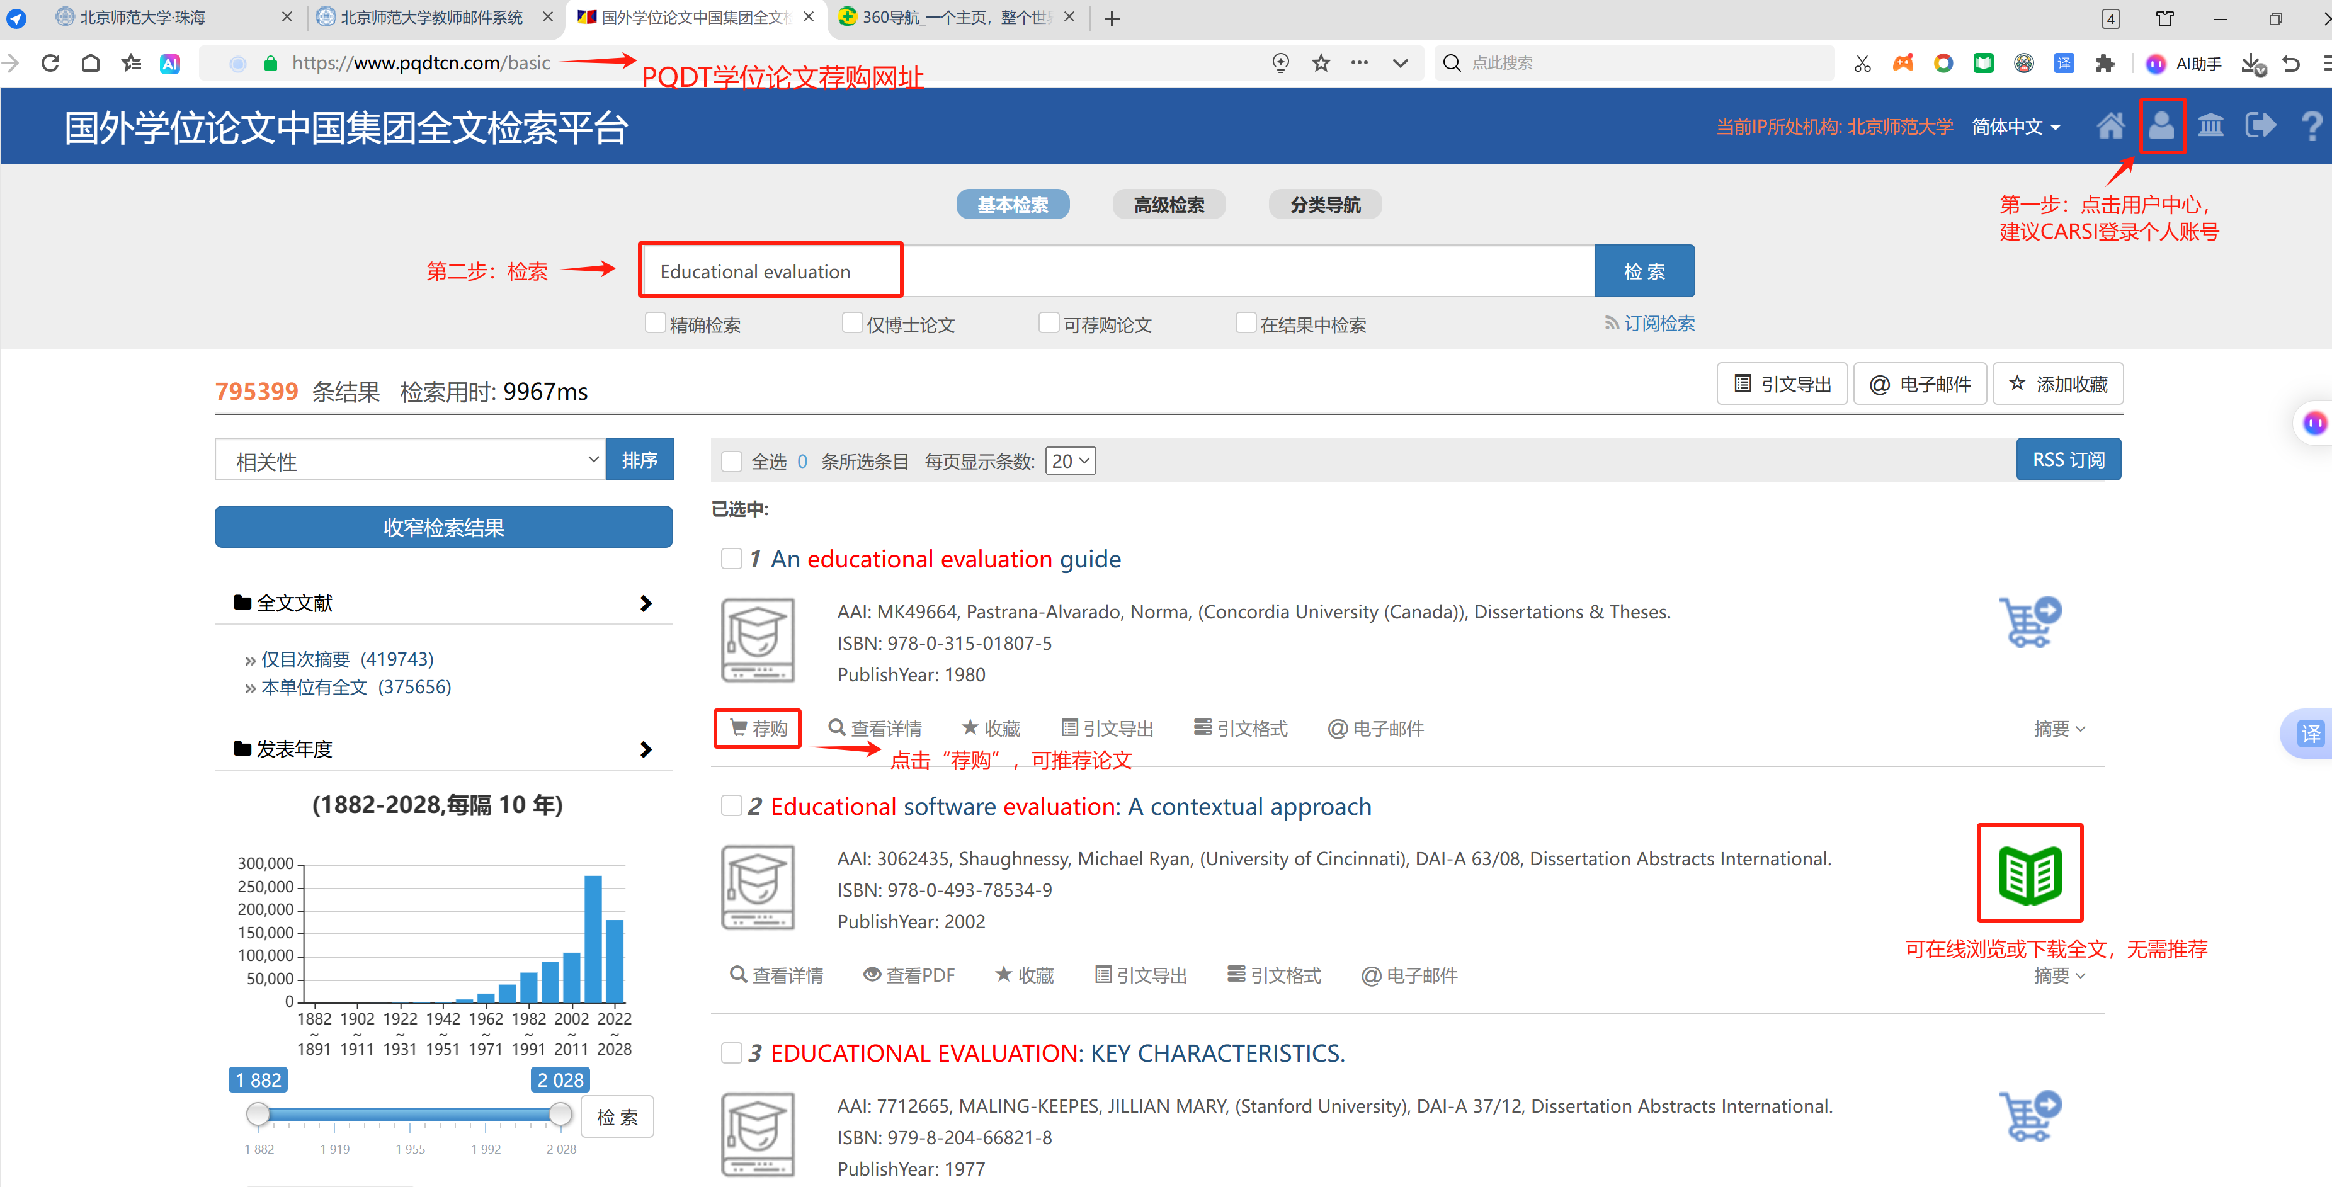Click the dissertation thumbnail of result 1
This screenshot has width=2332, height=1187.
click(x=758, y=640)
